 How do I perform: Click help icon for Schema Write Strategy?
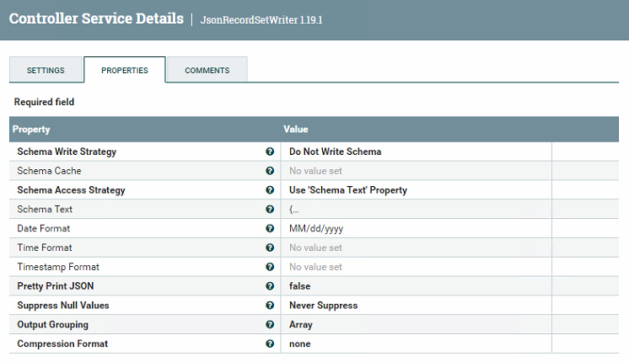click(270, 152)
